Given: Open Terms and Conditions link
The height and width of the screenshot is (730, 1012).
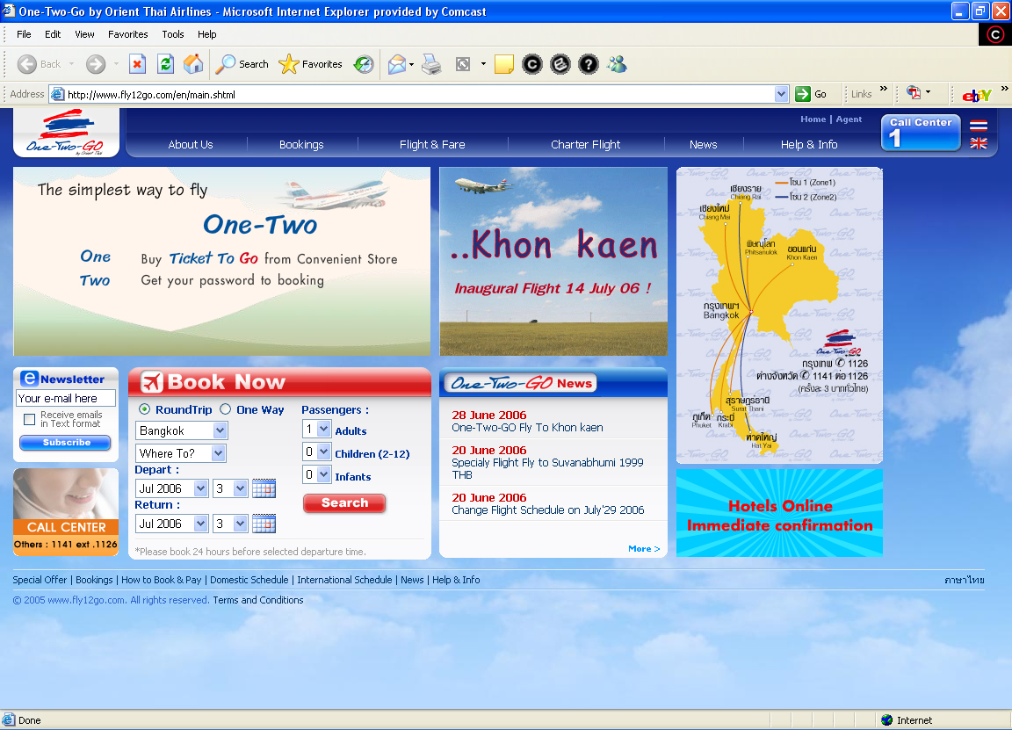Looking at the screenshot, I should 258,600.
